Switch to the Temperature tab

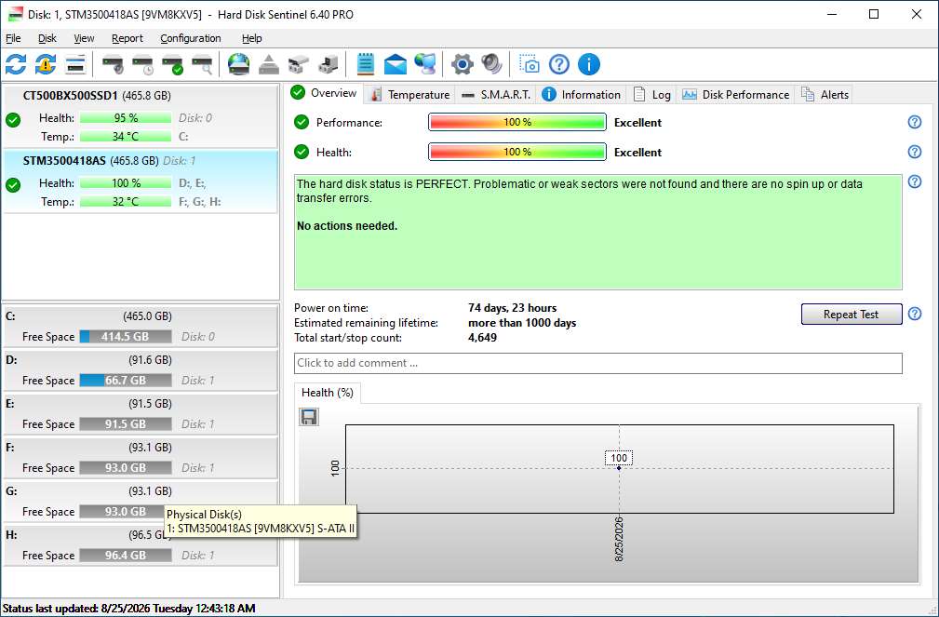click(x=409, y=95)
